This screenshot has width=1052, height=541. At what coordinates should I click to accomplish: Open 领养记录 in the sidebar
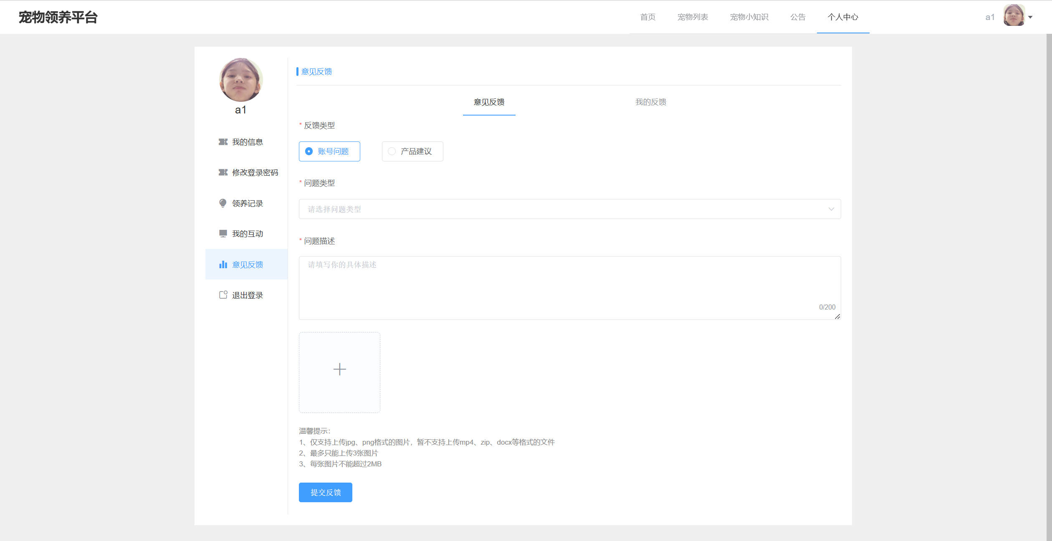246,203
